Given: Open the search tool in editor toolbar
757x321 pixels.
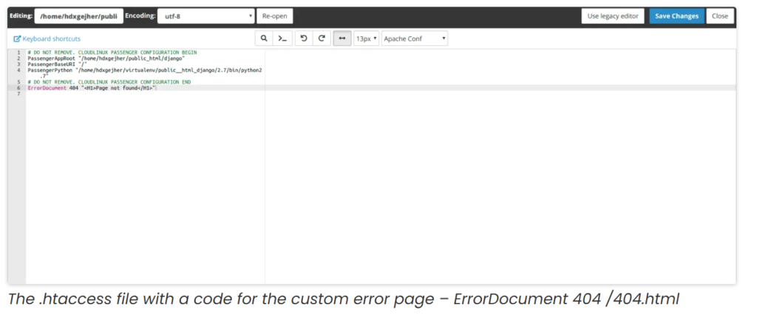Looking at the screenshot, I should [x=264, y=38].
